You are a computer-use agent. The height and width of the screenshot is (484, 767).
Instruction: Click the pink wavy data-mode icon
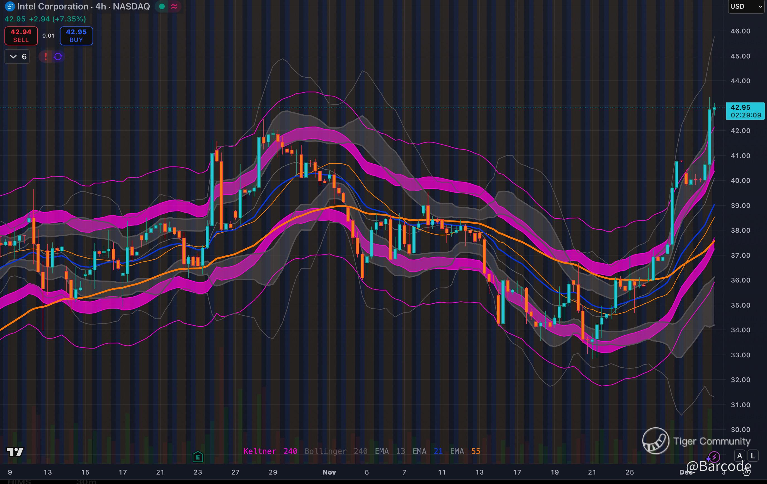[174, 6]
